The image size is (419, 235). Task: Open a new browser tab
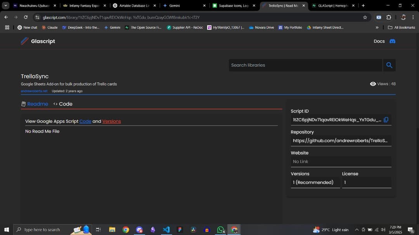363,5
